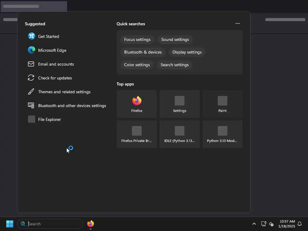Click Bluetooth & devices quick search

point(143,52)
